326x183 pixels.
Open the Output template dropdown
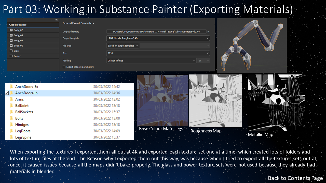[158, 38]
